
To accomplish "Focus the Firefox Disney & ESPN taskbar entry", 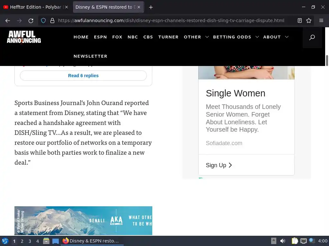I will [92, 241].
